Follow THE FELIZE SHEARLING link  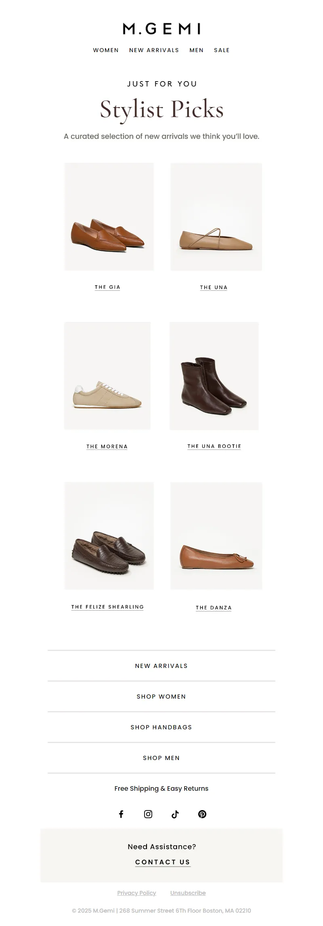[107, 607]
